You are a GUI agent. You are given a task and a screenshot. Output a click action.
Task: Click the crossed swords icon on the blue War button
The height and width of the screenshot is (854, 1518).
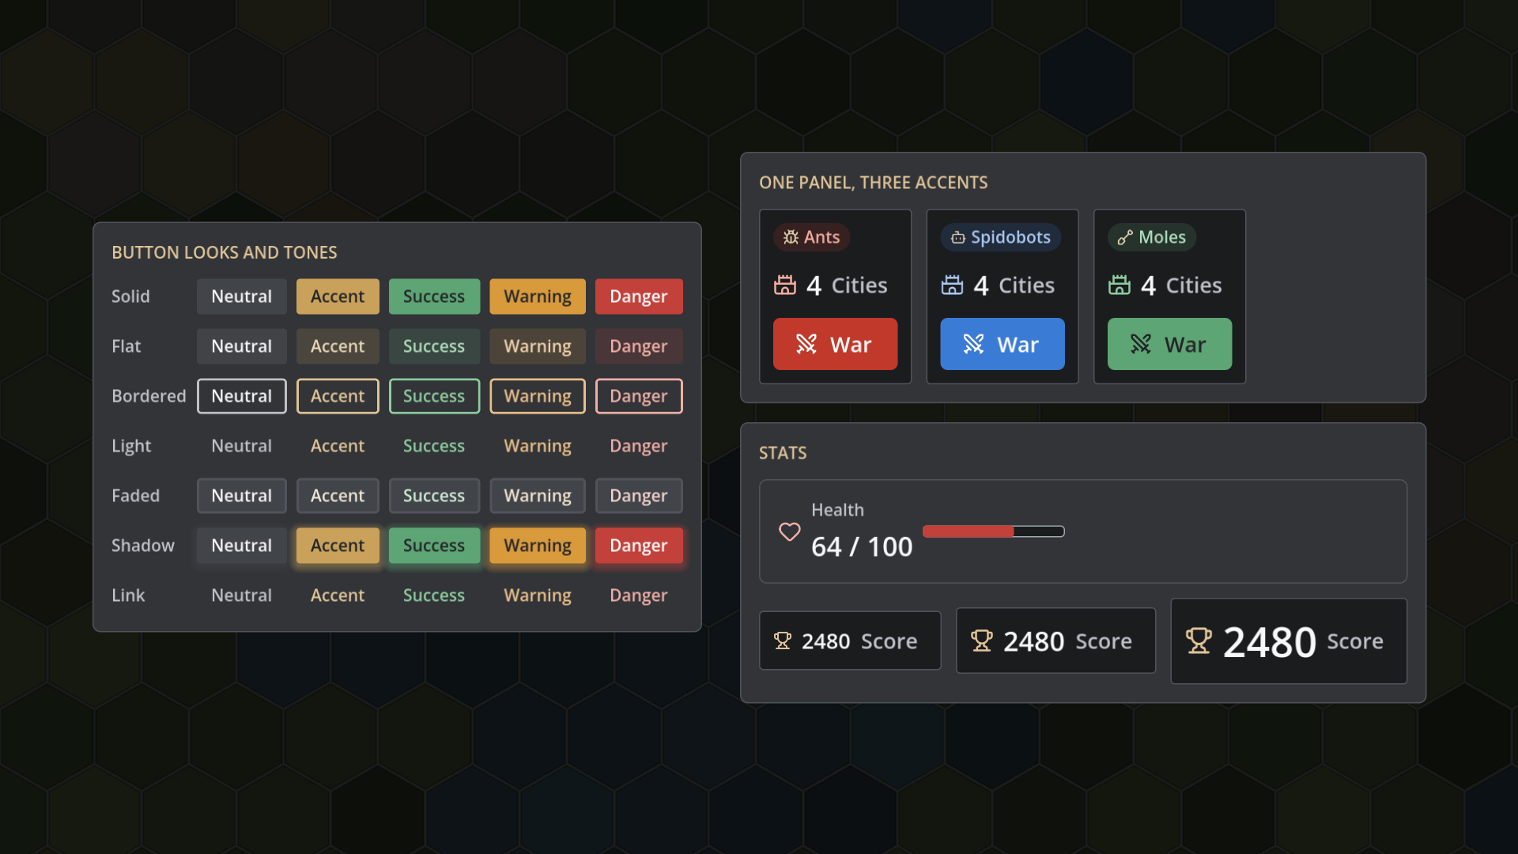(973, 344)
